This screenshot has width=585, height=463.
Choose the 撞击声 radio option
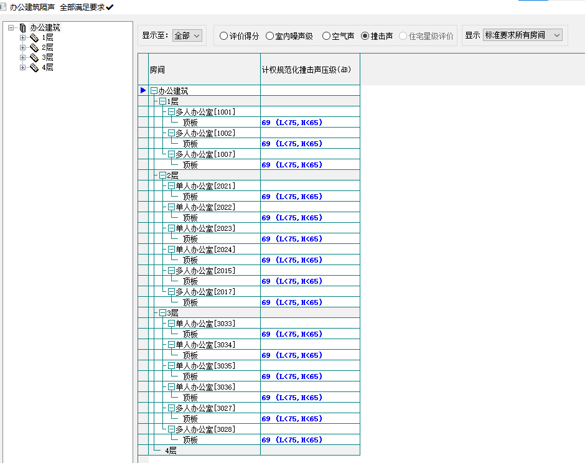[365, 36]
